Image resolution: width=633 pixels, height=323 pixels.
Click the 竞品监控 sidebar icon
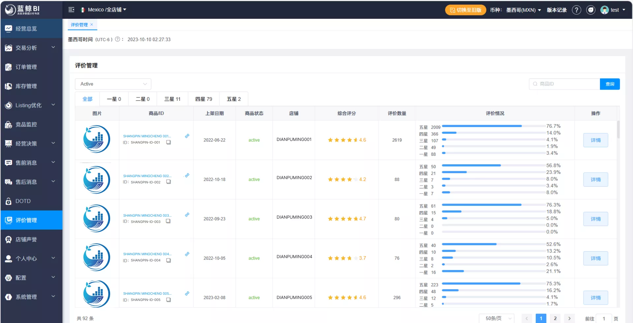tap(9, 124)
